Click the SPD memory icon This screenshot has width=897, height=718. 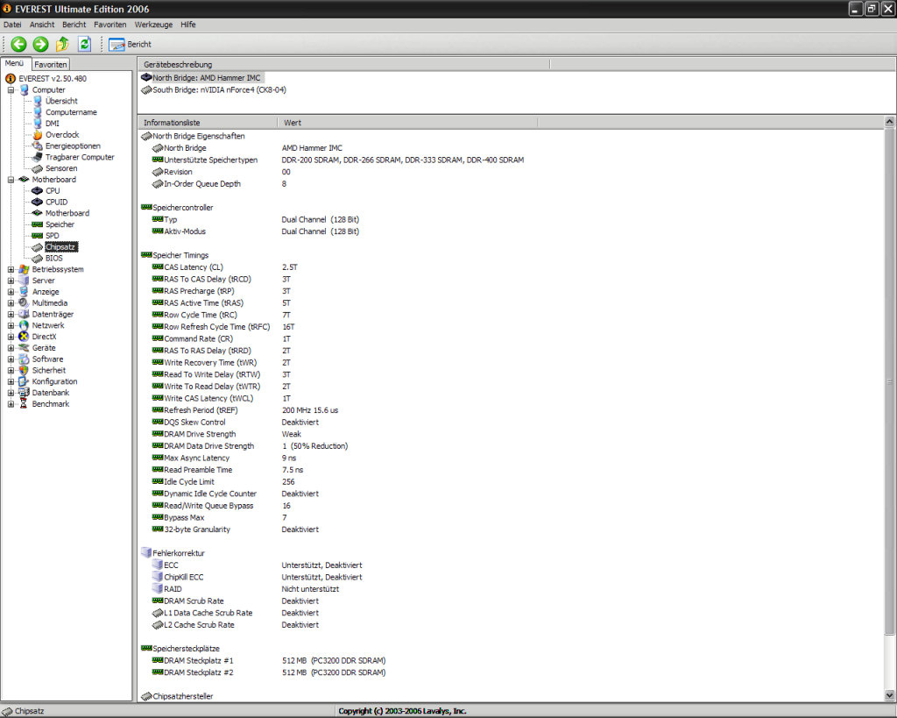pos(38,235)
